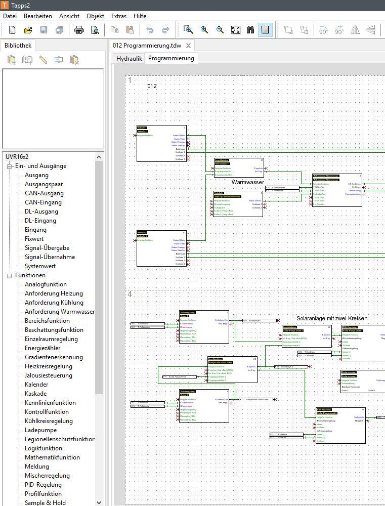Click the Fit to window icon
This screenshot has height=506, width=385.
click(x=236, y=30)
